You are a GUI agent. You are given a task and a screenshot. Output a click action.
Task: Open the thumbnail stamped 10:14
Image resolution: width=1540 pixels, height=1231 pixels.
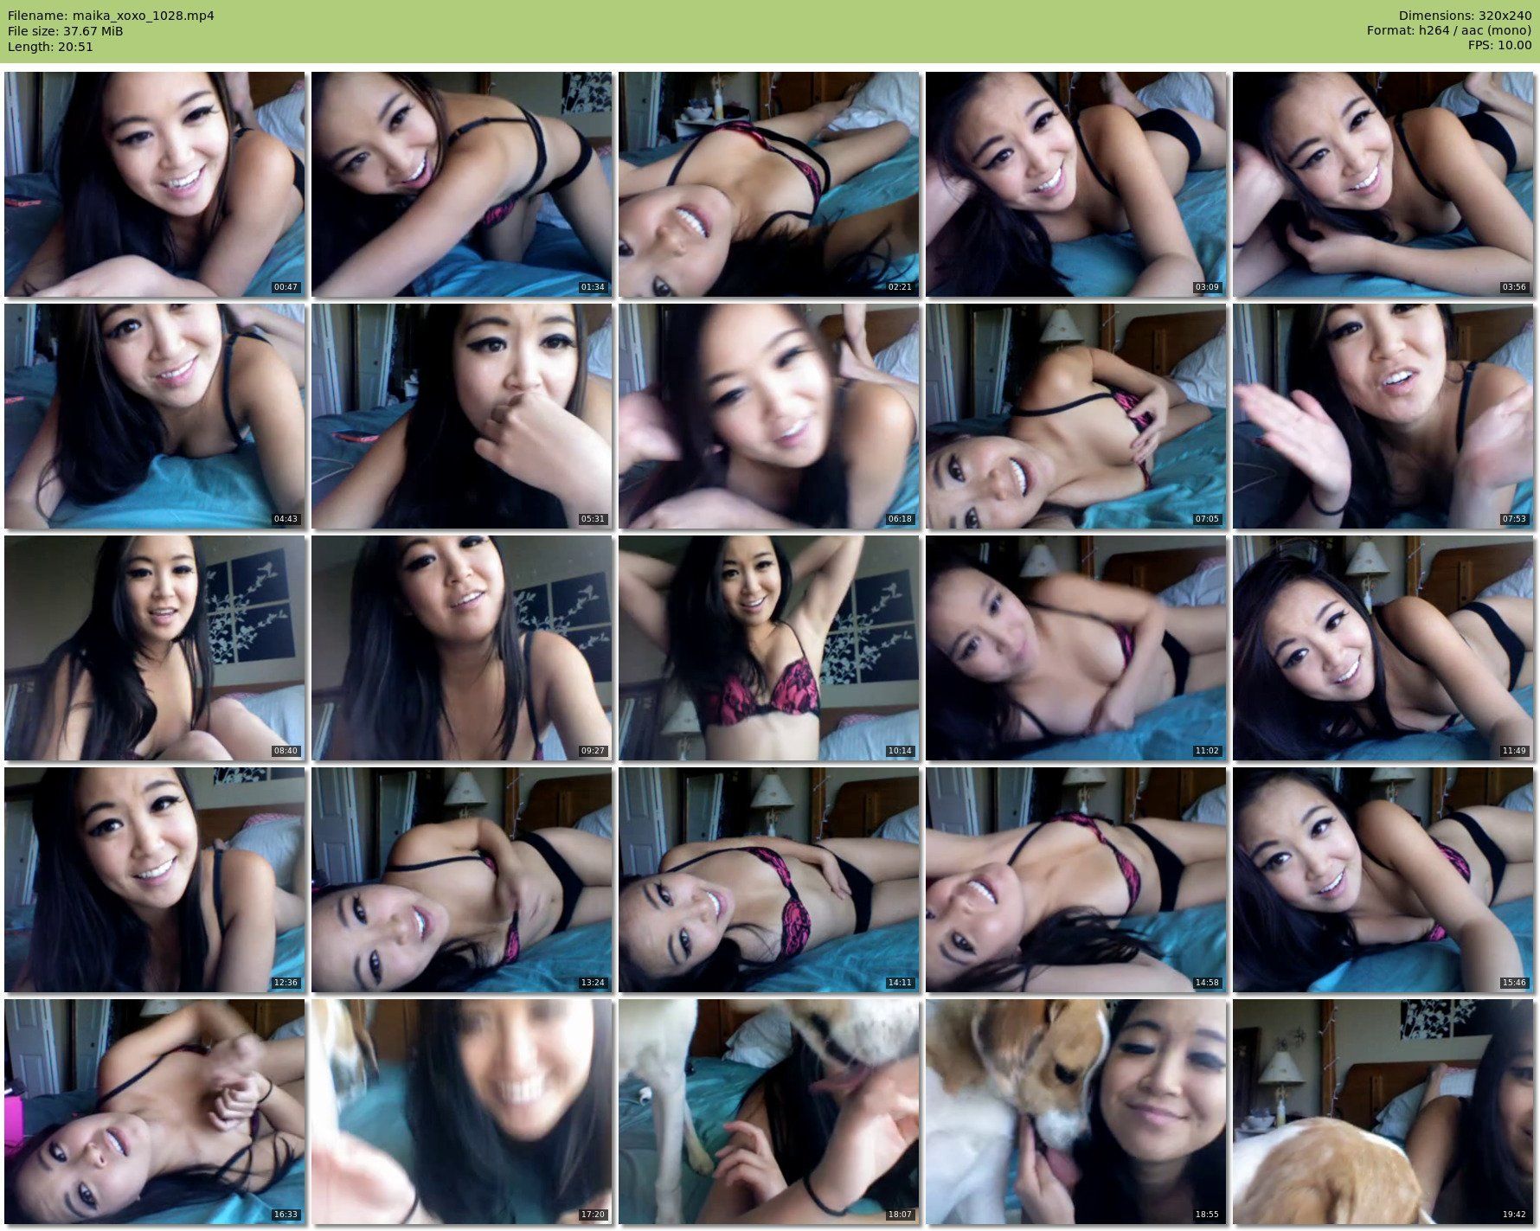click(769, 648)
